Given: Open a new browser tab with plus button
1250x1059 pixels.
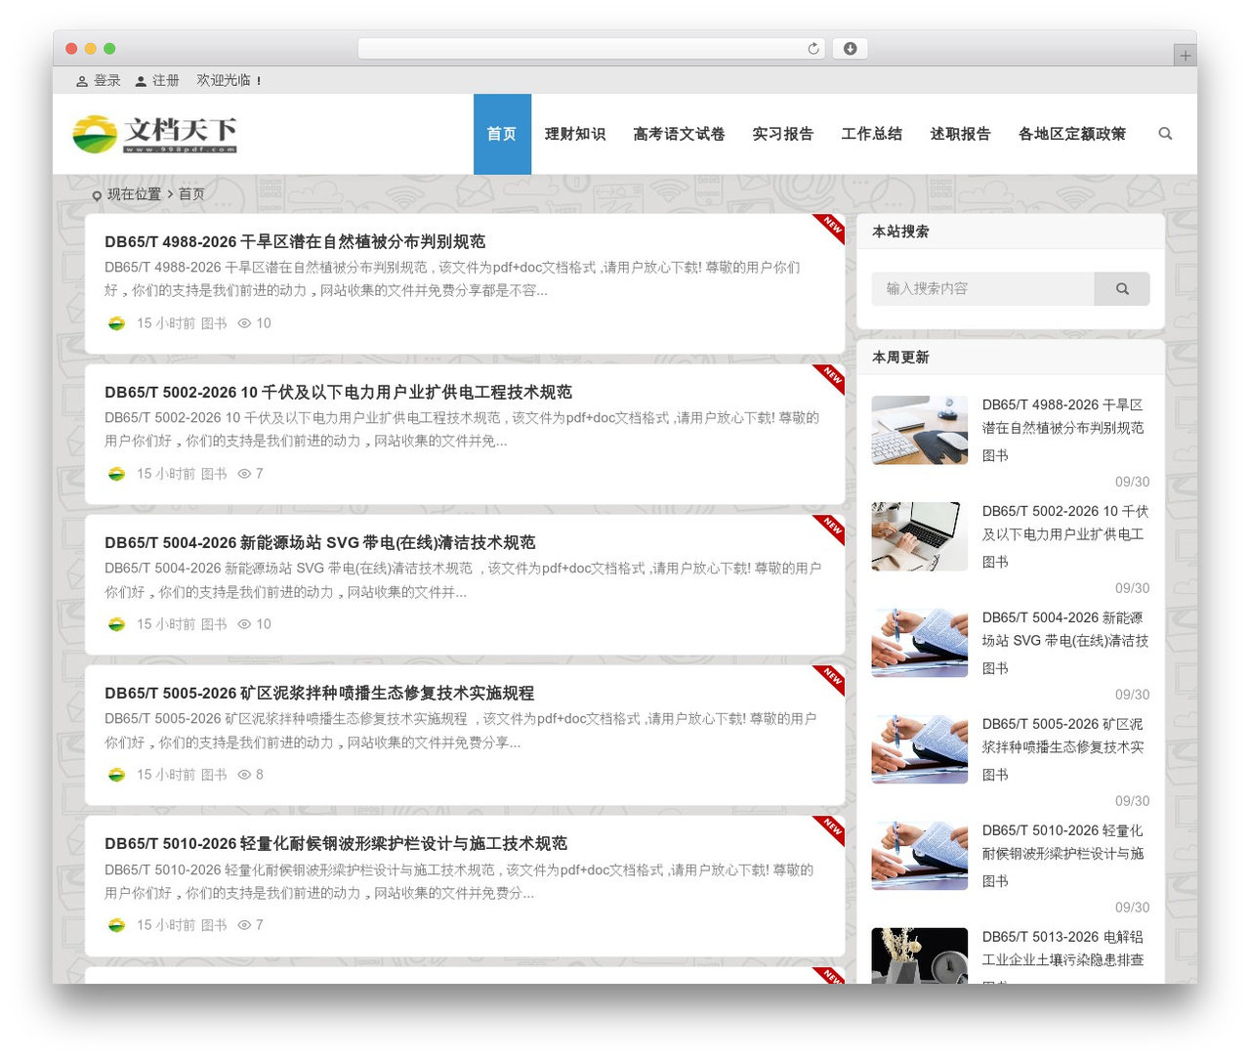Looking at the screenshot, I should click(x=1185, y=56).
